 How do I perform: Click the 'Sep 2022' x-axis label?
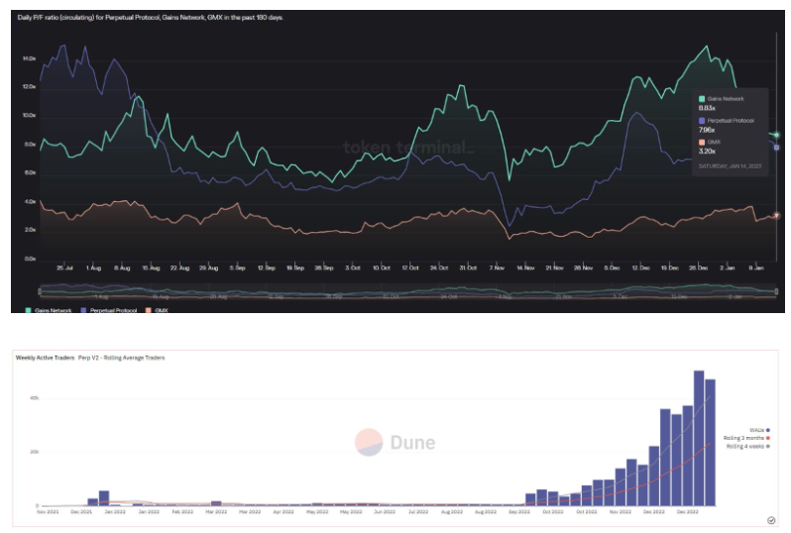click(519, 511)
